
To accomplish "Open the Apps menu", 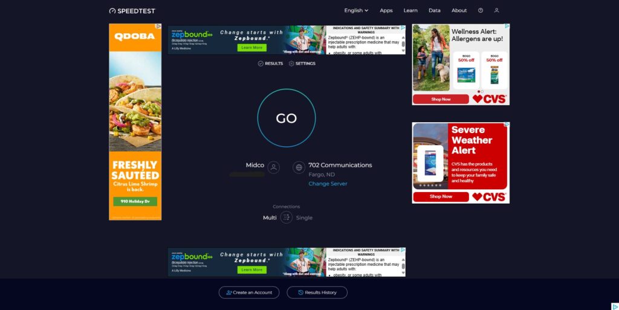I will (386, 10).
